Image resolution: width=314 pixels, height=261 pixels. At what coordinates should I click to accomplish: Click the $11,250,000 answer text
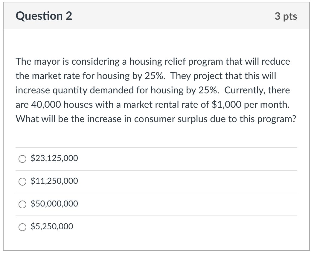(54, 181)
